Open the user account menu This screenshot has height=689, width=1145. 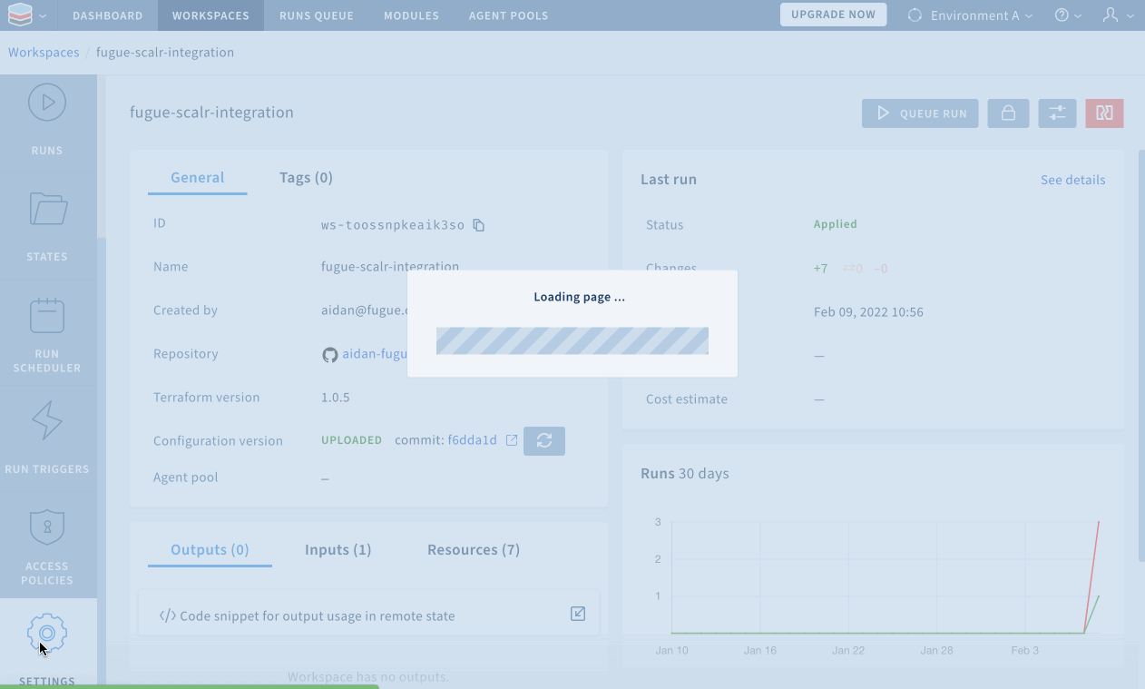(x=1118, y=15)
